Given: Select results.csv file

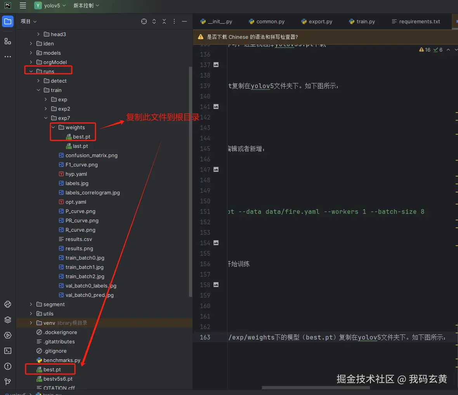Looking at the screenshot, I should pyautogui.click(x=75, y=239).
